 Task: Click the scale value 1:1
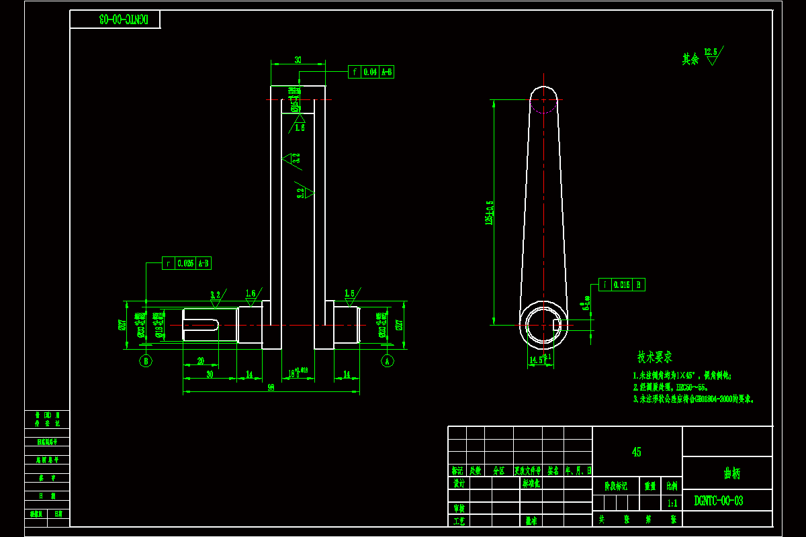672,503
